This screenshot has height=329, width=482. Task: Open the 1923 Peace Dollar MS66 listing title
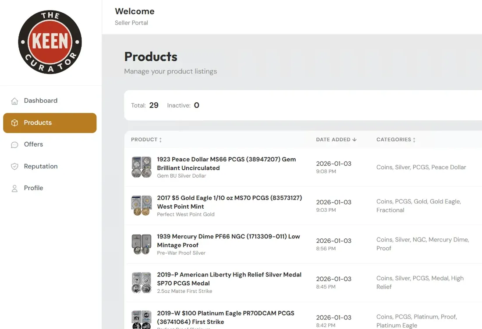(226, 164)
